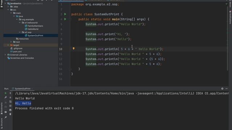Click line 13 println with 5 * 6

click(124, 64)
